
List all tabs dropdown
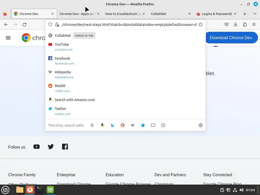[x=255, y=14]
